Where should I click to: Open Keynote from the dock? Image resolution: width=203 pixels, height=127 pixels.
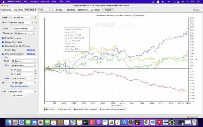click(105, 122)
